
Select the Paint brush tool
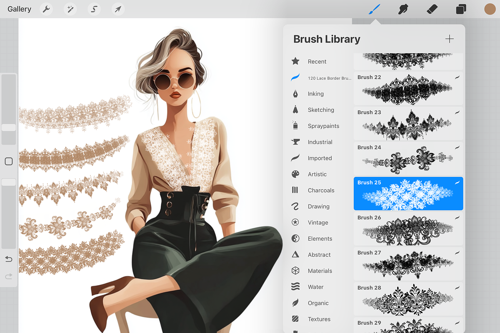[x=375, y=9]
